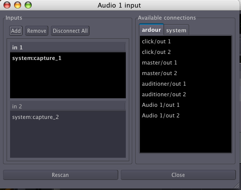Select Audio 1/out 2 connection
Screen dimensions: 241x190
pos(186,115)
